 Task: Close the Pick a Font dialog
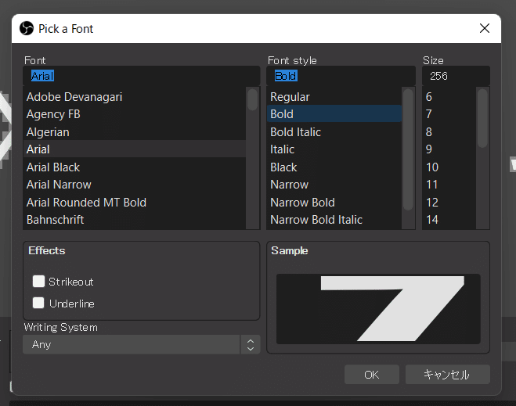(x=485, y=29)
